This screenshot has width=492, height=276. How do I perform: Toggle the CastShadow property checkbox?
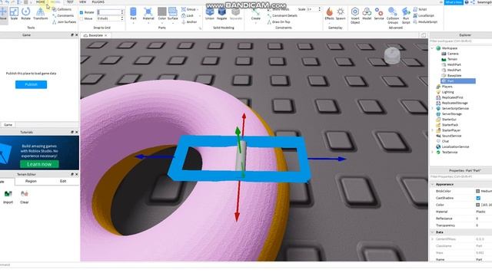coord(478,198)
